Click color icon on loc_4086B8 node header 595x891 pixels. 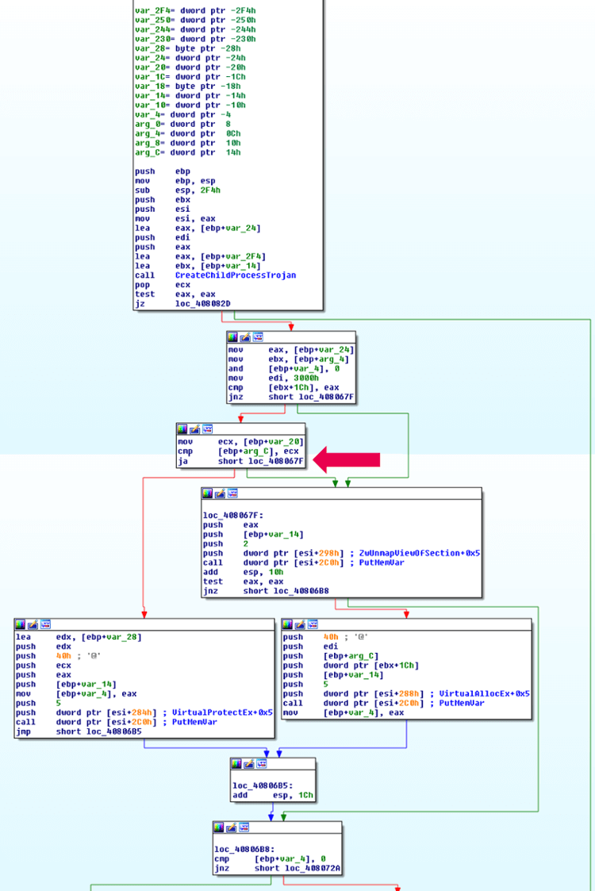click(x=219, y=827)
